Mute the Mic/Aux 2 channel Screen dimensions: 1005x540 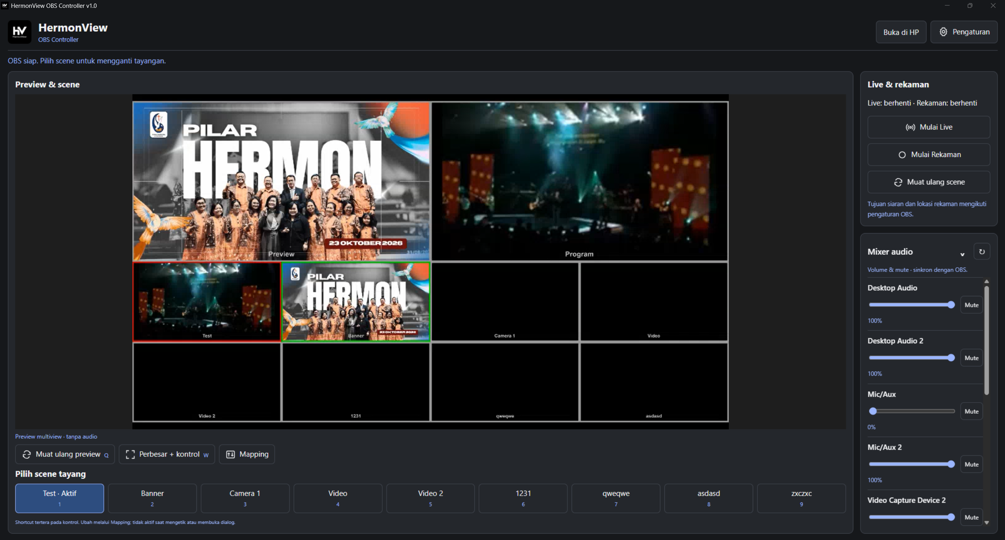[x=971, y=464]
